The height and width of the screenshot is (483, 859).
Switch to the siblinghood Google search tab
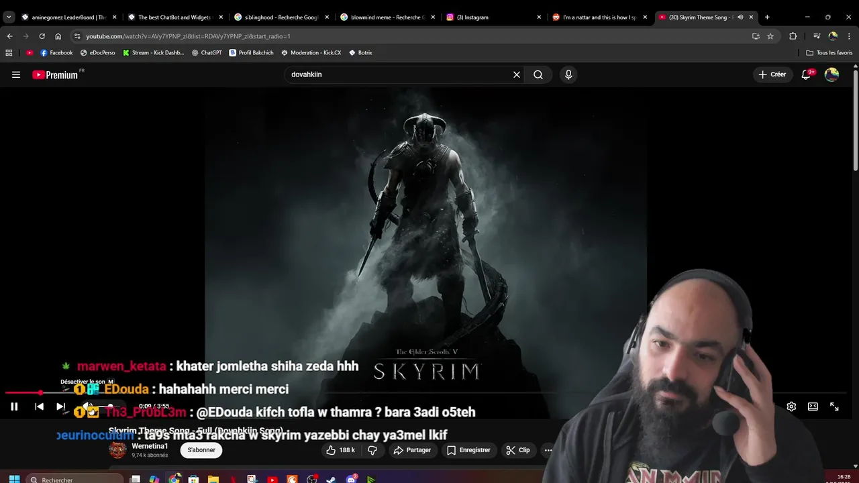pyautogui.click(x=281, y=17)
